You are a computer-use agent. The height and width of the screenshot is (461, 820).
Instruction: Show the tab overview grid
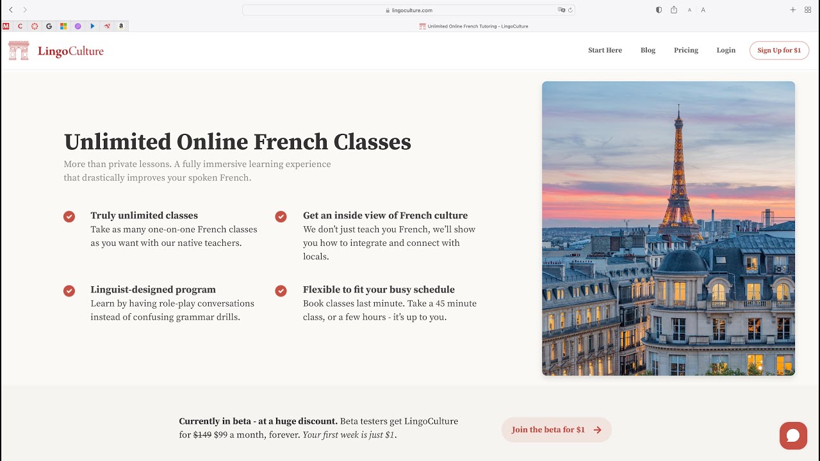coord(807,10)
